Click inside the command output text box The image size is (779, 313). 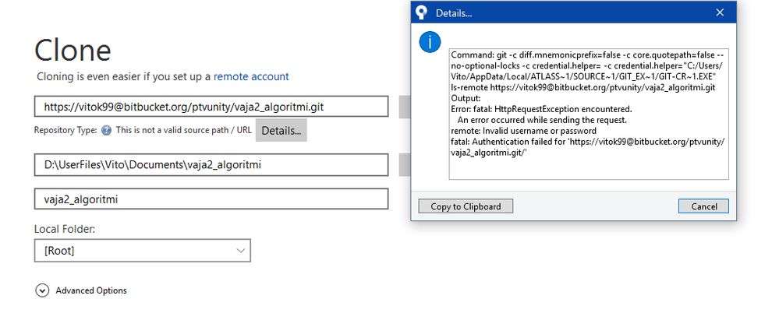(589, 114)
